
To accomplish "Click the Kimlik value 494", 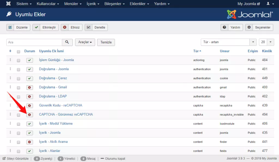I will click(x=265, y=114).
